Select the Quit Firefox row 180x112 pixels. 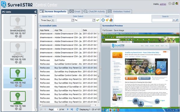(x=68, y=60)
